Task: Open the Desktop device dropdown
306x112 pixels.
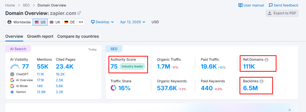Action: click(102, 22)
